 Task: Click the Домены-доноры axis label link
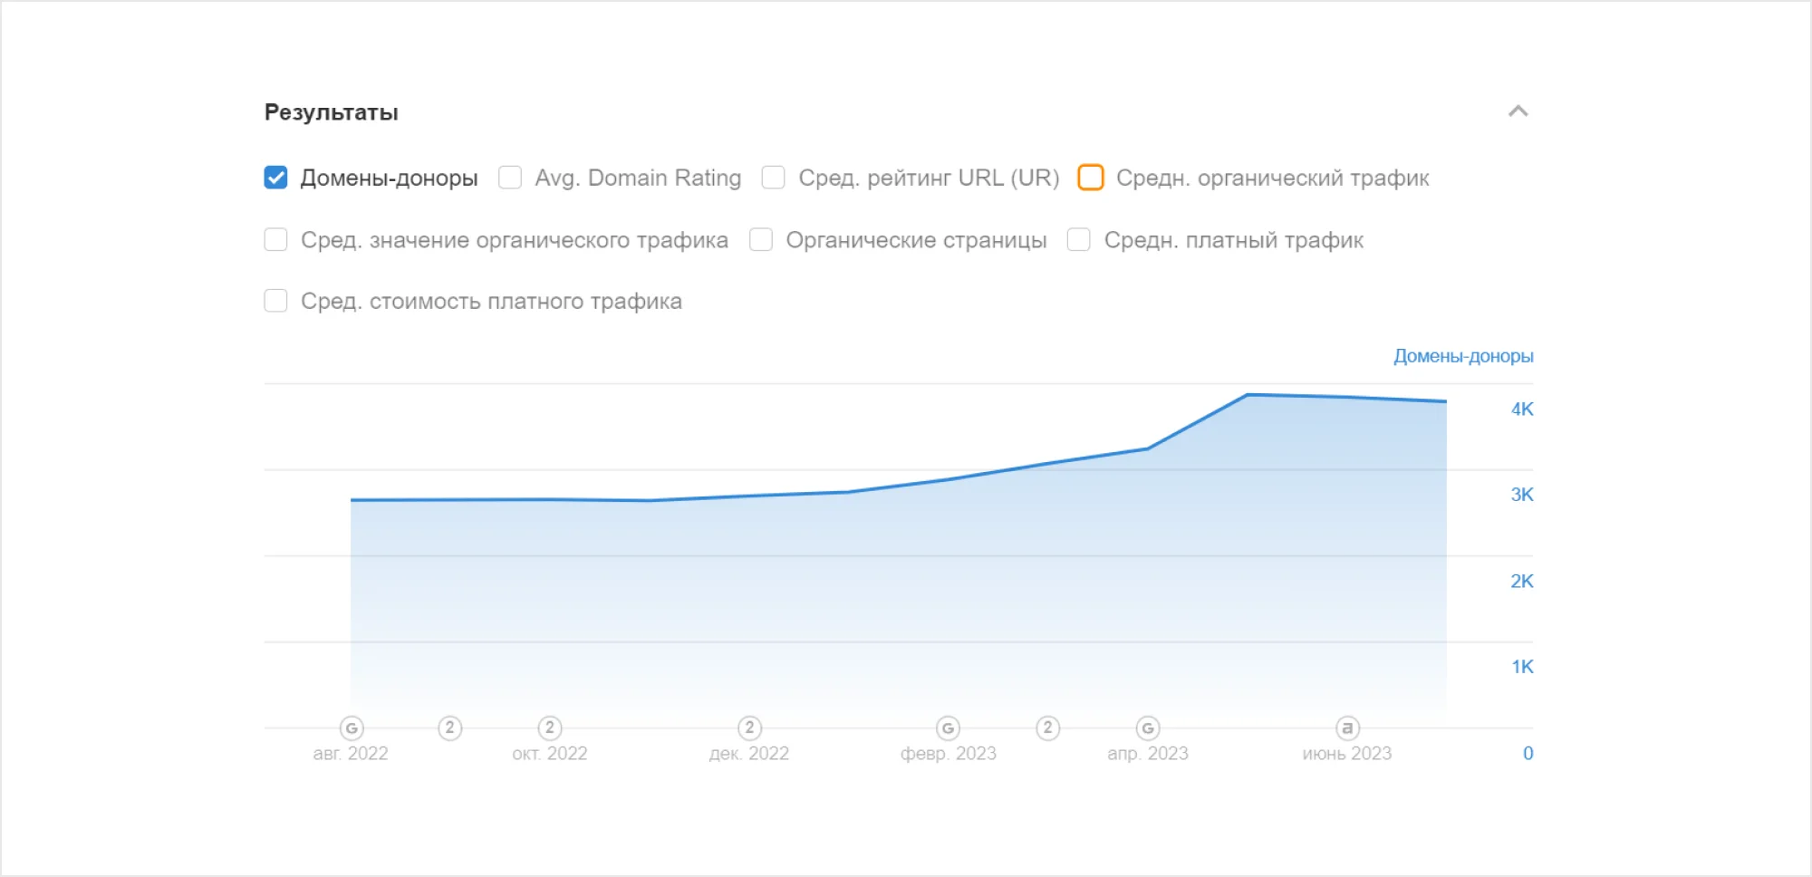click(1463, 356)
